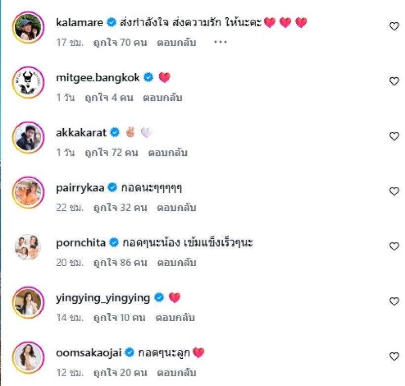Click the verified badge next to kalamare
Screen dimensions: 405x386
point(111,22)
